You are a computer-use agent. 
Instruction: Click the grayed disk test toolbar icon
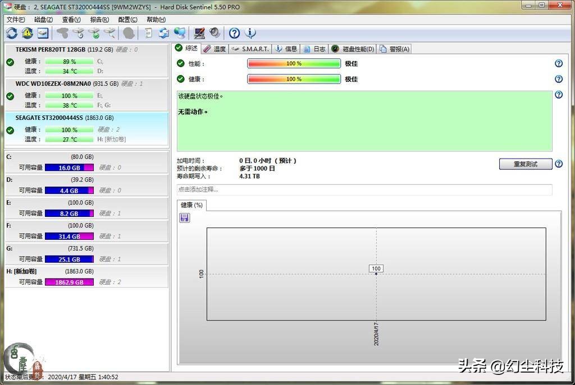62,33
